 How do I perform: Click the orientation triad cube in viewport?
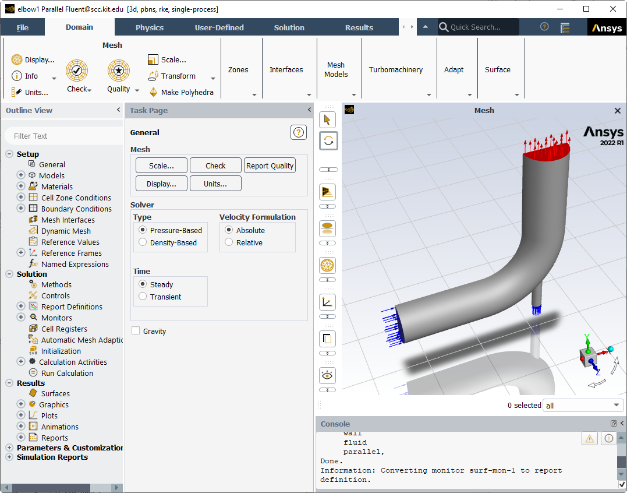588,357
